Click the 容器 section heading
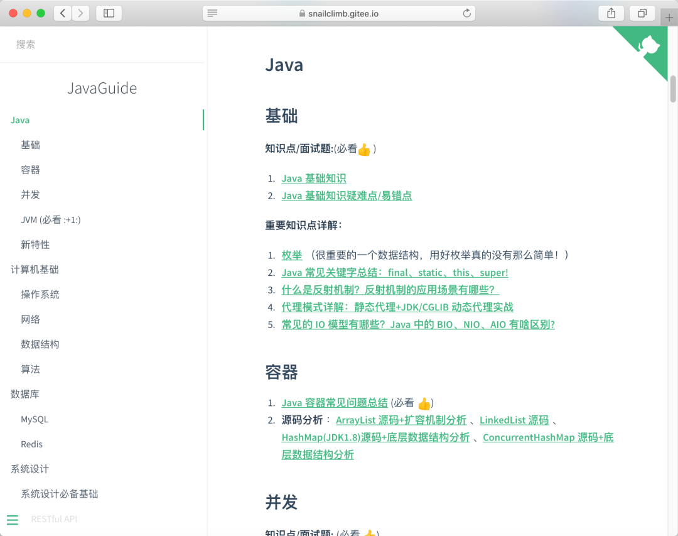The image size is (678, 536). (281, 372)
